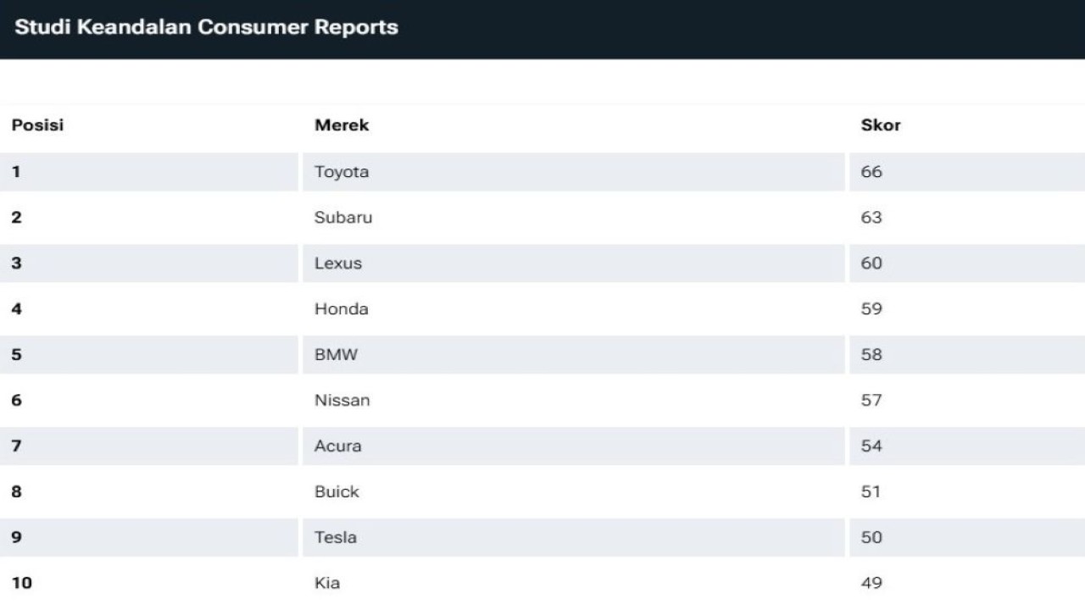
Task: Click the Lexus row name
Action: tap(337, 263)
